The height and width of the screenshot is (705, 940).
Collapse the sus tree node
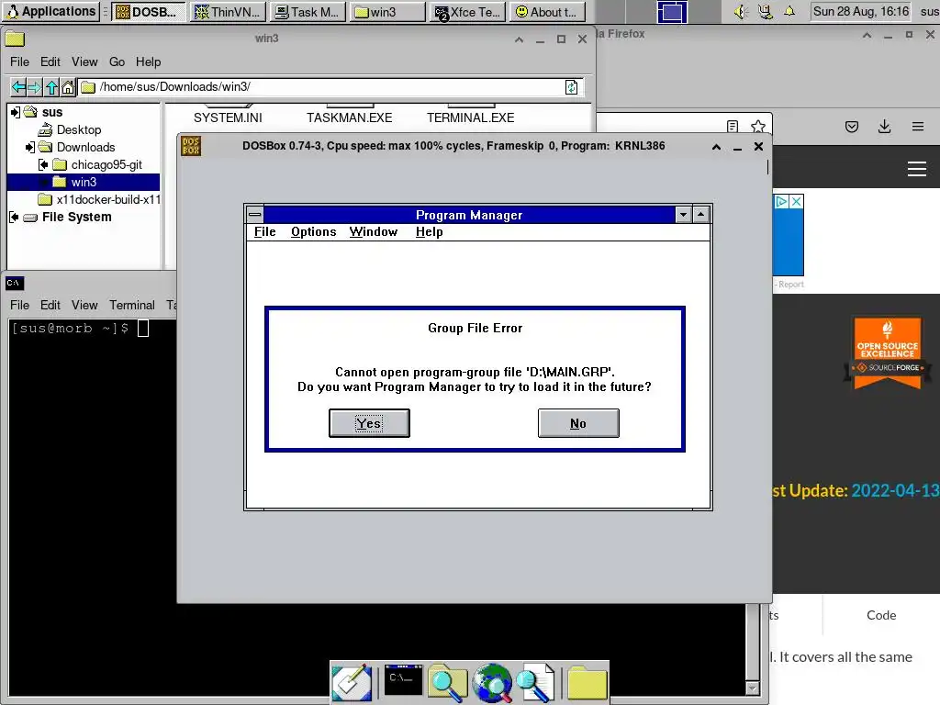point(15,112)
